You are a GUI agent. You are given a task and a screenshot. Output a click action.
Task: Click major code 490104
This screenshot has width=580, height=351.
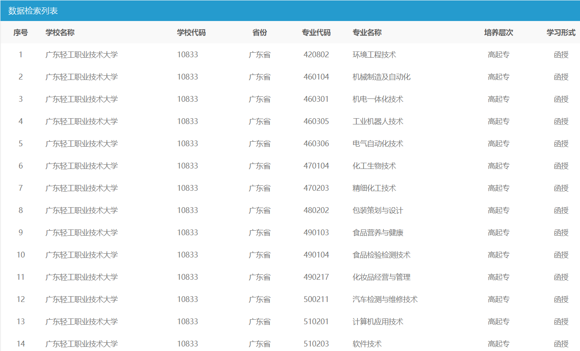click(316, 255)
